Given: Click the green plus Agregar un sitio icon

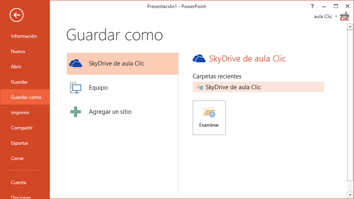Looking at the screenshot, I should tap(76, 112).
